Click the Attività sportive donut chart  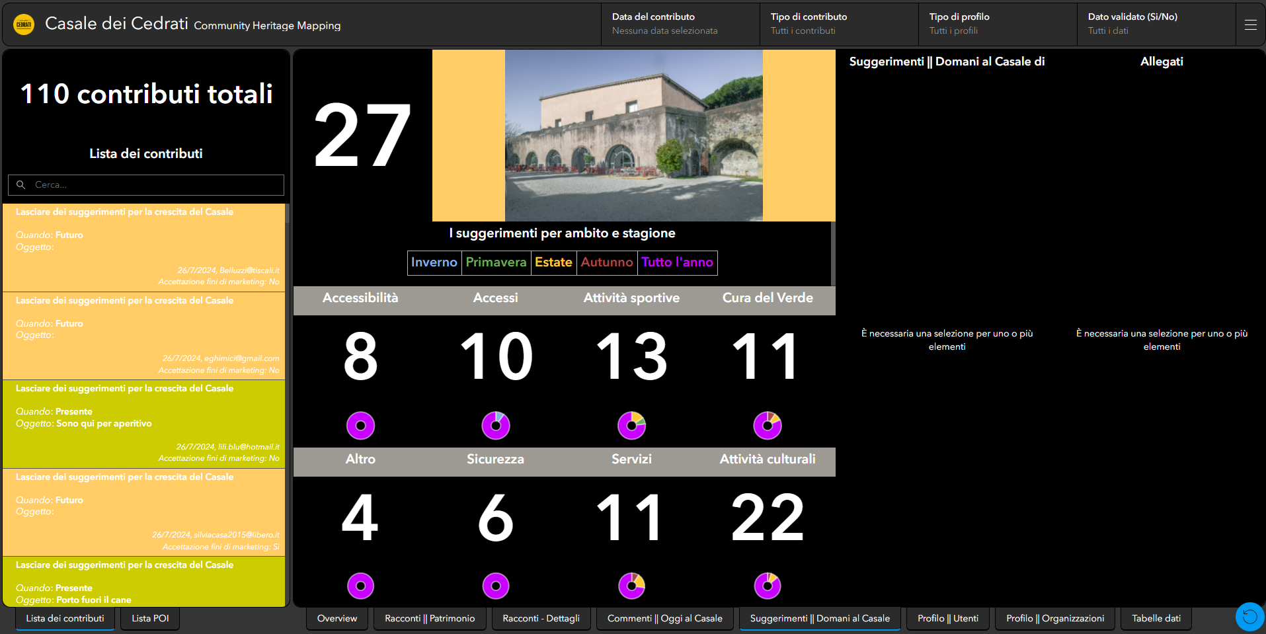click(631, 425)
